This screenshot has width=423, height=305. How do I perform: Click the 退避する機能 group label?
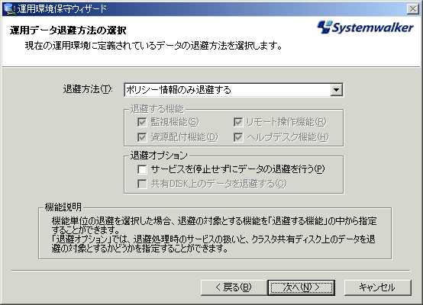click(157, 109)
